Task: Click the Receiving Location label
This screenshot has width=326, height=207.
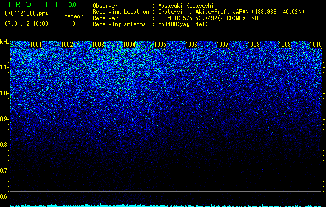Action: pos(121,12)
